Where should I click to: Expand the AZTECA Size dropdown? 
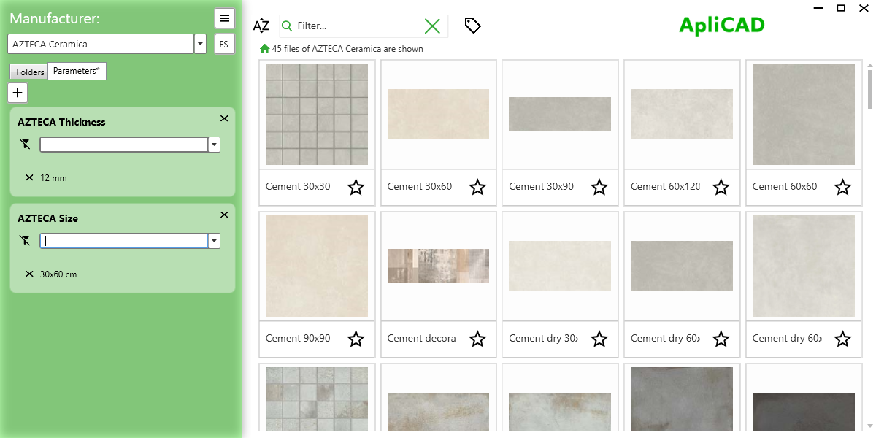[213, 240]
